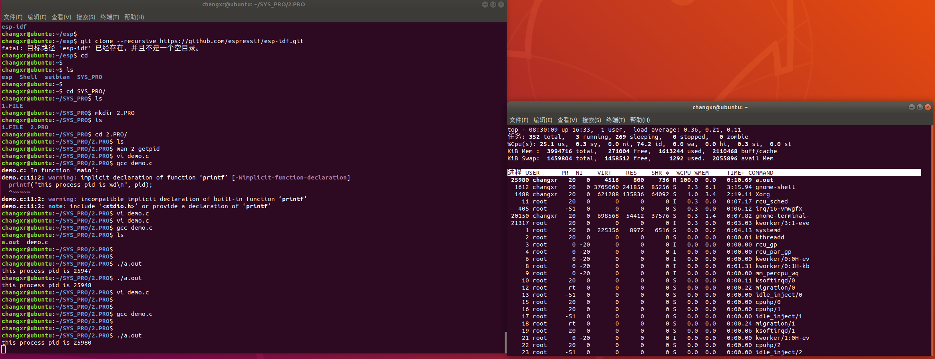This screenshot has width=935, height=359.
Task: Click the systemd process row
Action: tap(714, 230)
